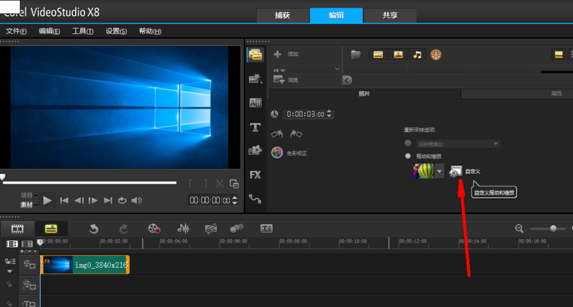Open the 帮助(H) menu
This screenshot has width=573, height=307.
[x=150, y=31]
